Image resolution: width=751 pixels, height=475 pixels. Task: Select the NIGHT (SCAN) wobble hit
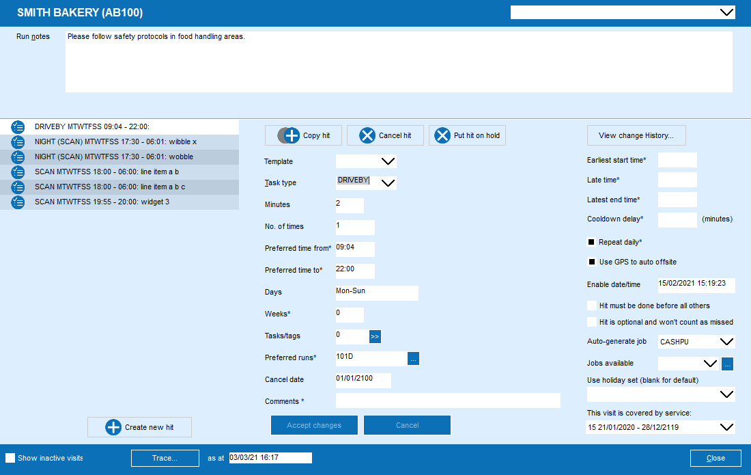119,157
